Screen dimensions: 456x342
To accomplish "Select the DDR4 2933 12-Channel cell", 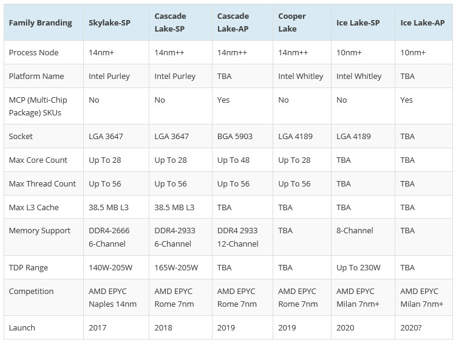I will [x=237, y=238].
